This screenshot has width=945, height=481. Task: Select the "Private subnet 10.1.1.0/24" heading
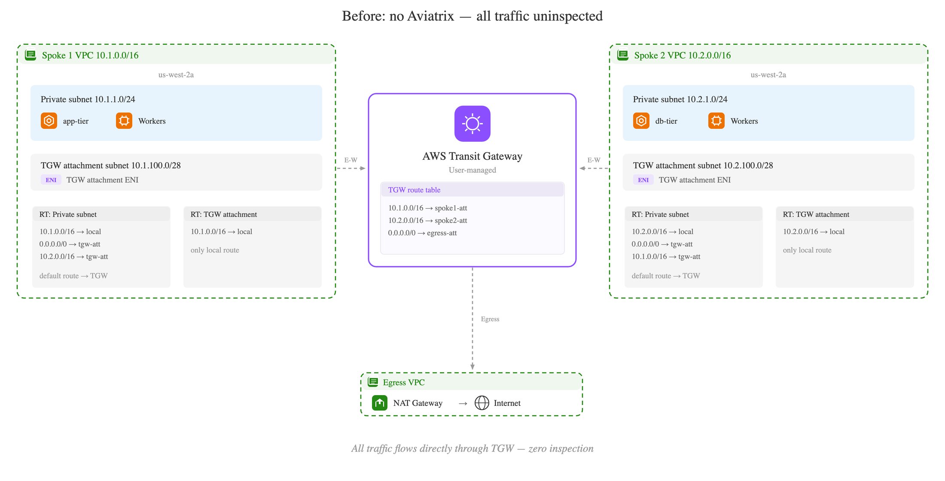(88, 99)
